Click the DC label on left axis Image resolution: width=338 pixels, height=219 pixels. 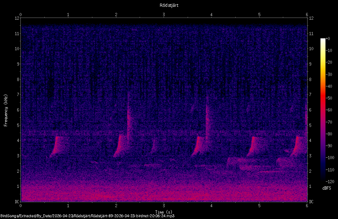pos(17,202)
